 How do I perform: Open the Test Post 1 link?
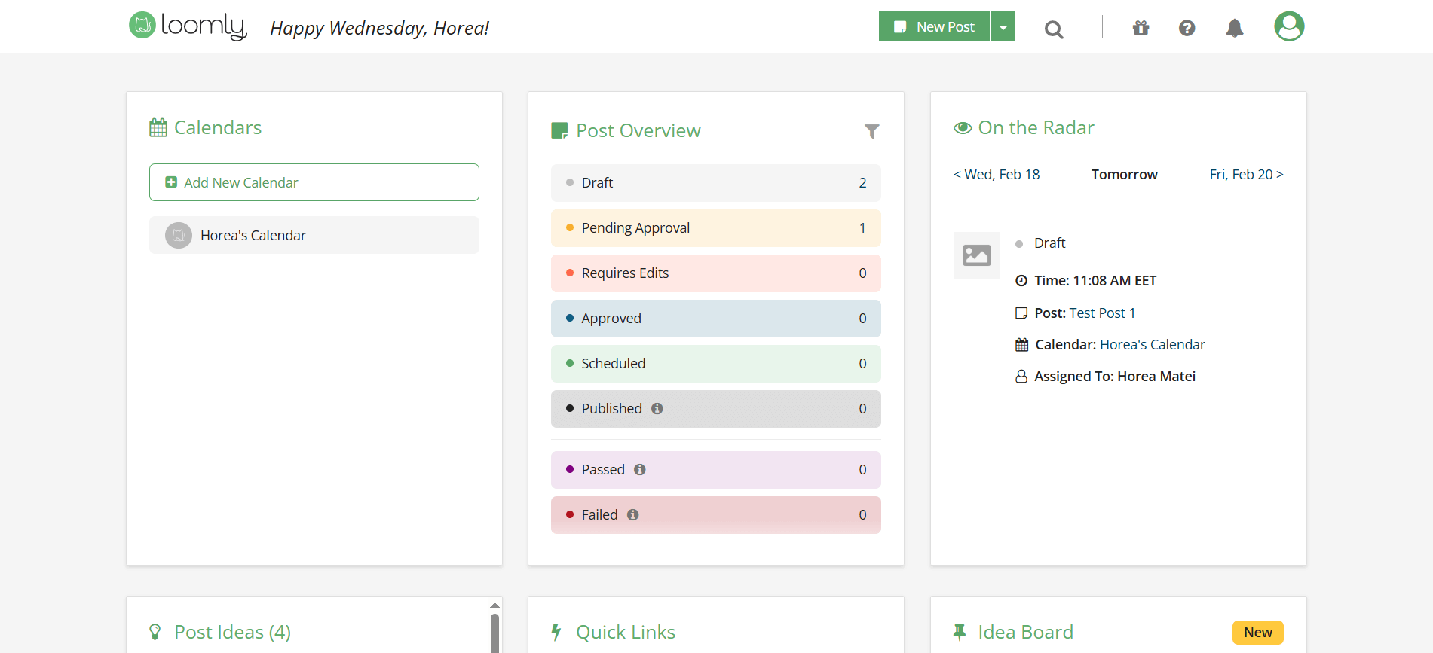1102,313
